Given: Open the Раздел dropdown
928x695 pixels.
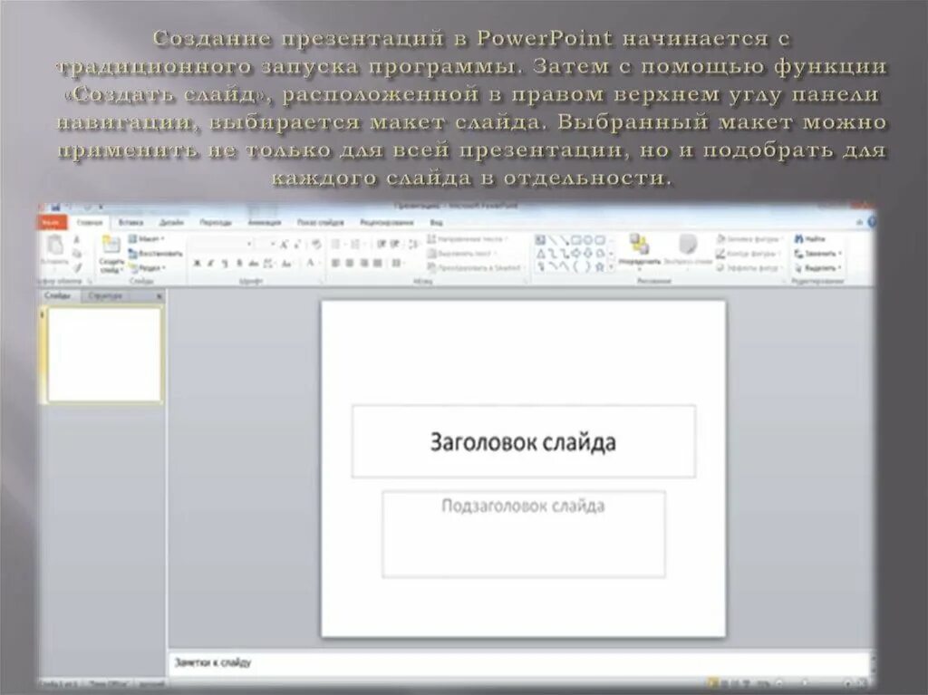Looking at the screenshot, I should (148, 267).
